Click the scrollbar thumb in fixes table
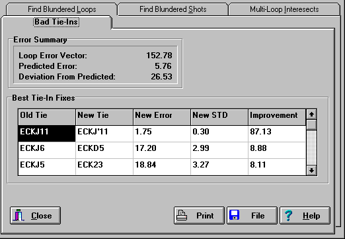The width and height of the screenshot is (345, 239). click(x=311, y=124)
